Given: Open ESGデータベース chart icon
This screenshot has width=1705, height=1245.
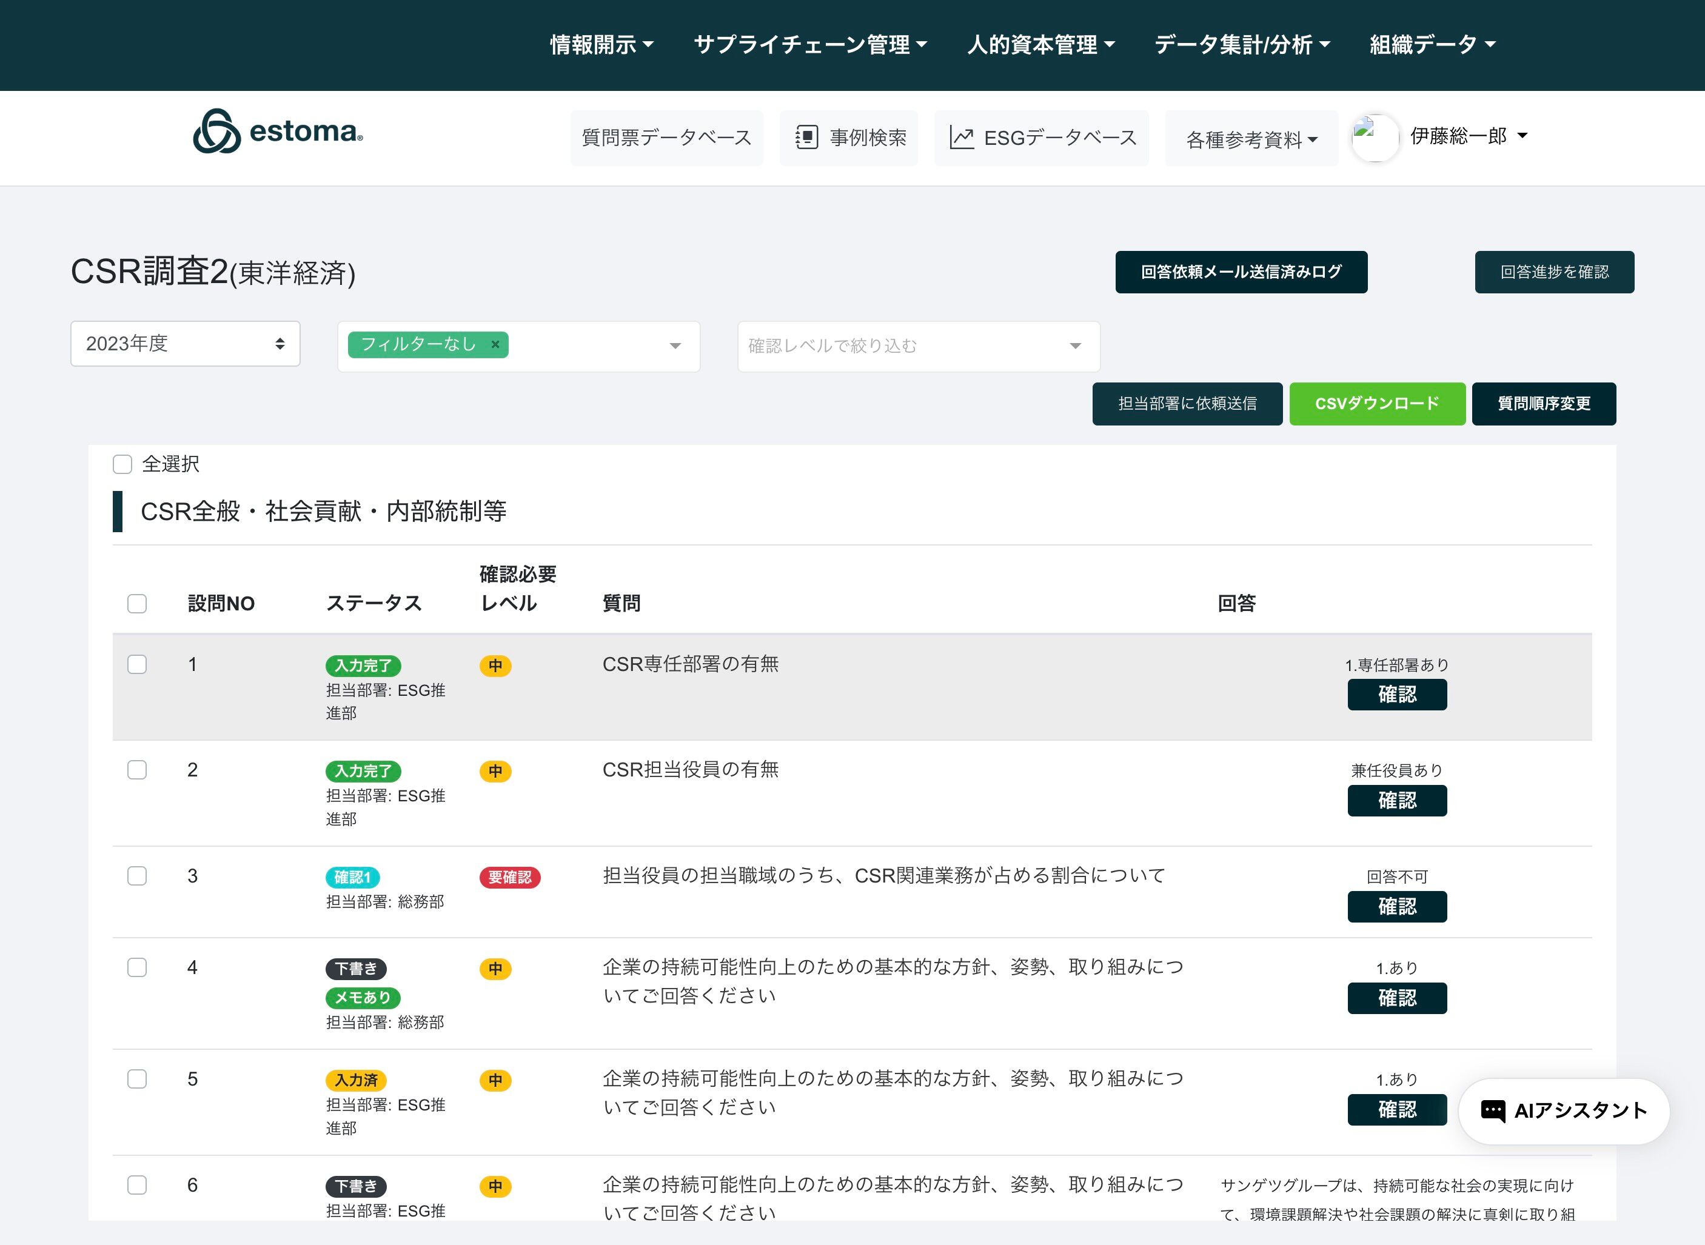Looking at the screenshot, I should (961, 137).
